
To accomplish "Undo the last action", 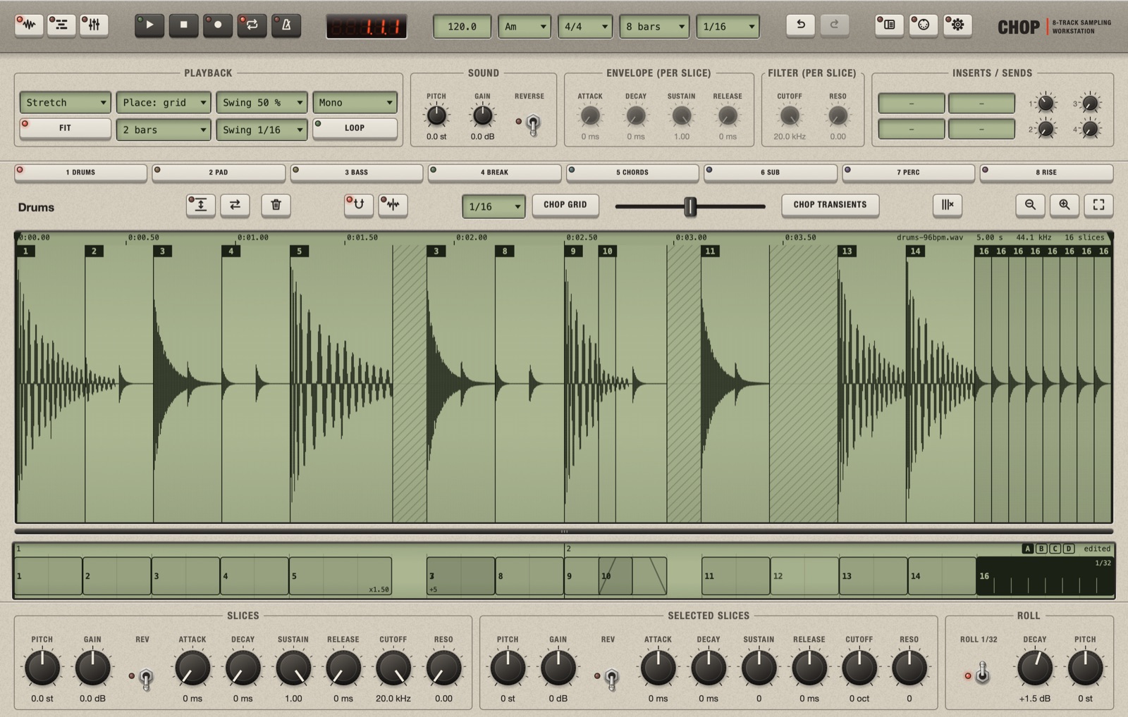I will coord(801,25).
